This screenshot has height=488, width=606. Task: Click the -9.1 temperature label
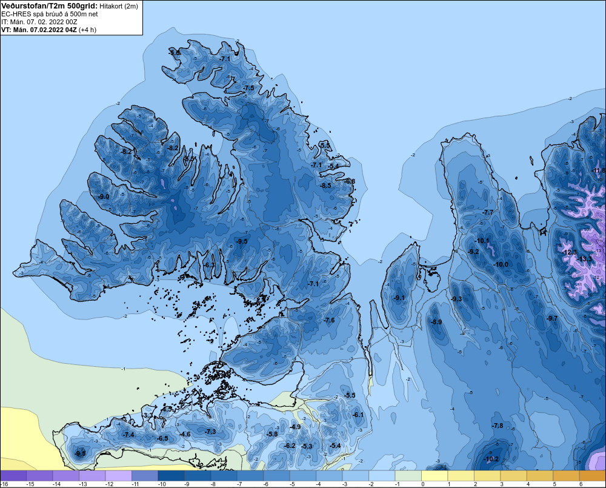pyautogui.click(x=399, y=298)
